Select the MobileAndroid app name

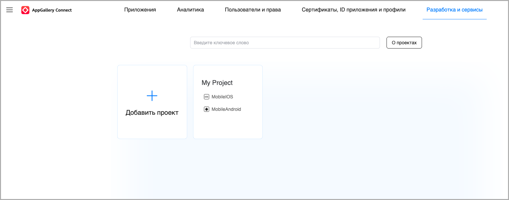point(226,109)
